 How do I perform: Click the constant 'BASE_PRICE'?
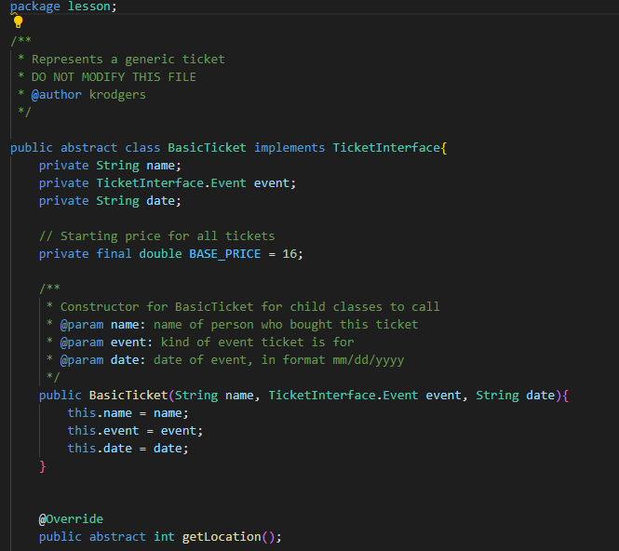click(224, 254)
